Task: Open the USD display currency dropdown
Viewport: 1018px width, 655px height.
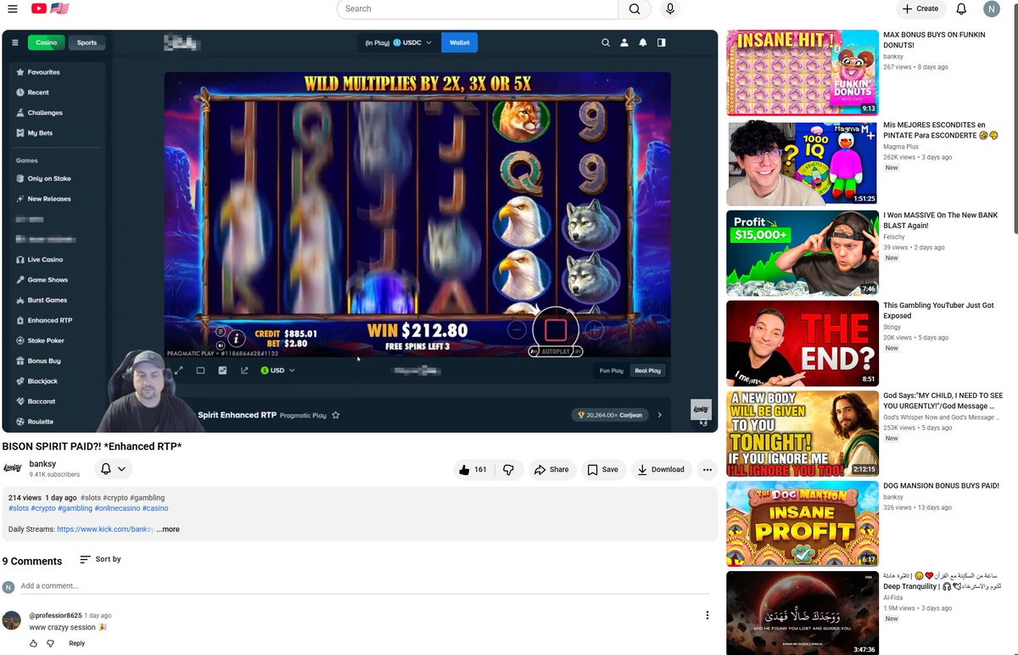Action: coord(277,371)
